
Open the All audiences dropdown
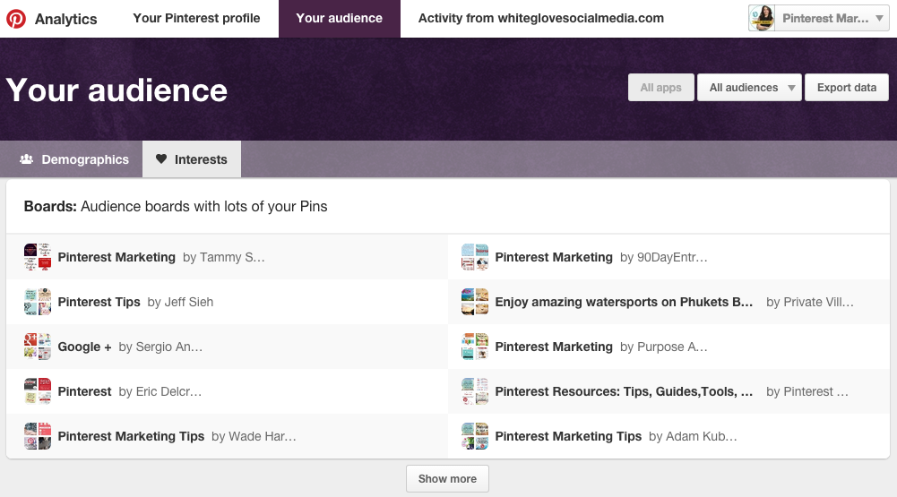point(749,88)
